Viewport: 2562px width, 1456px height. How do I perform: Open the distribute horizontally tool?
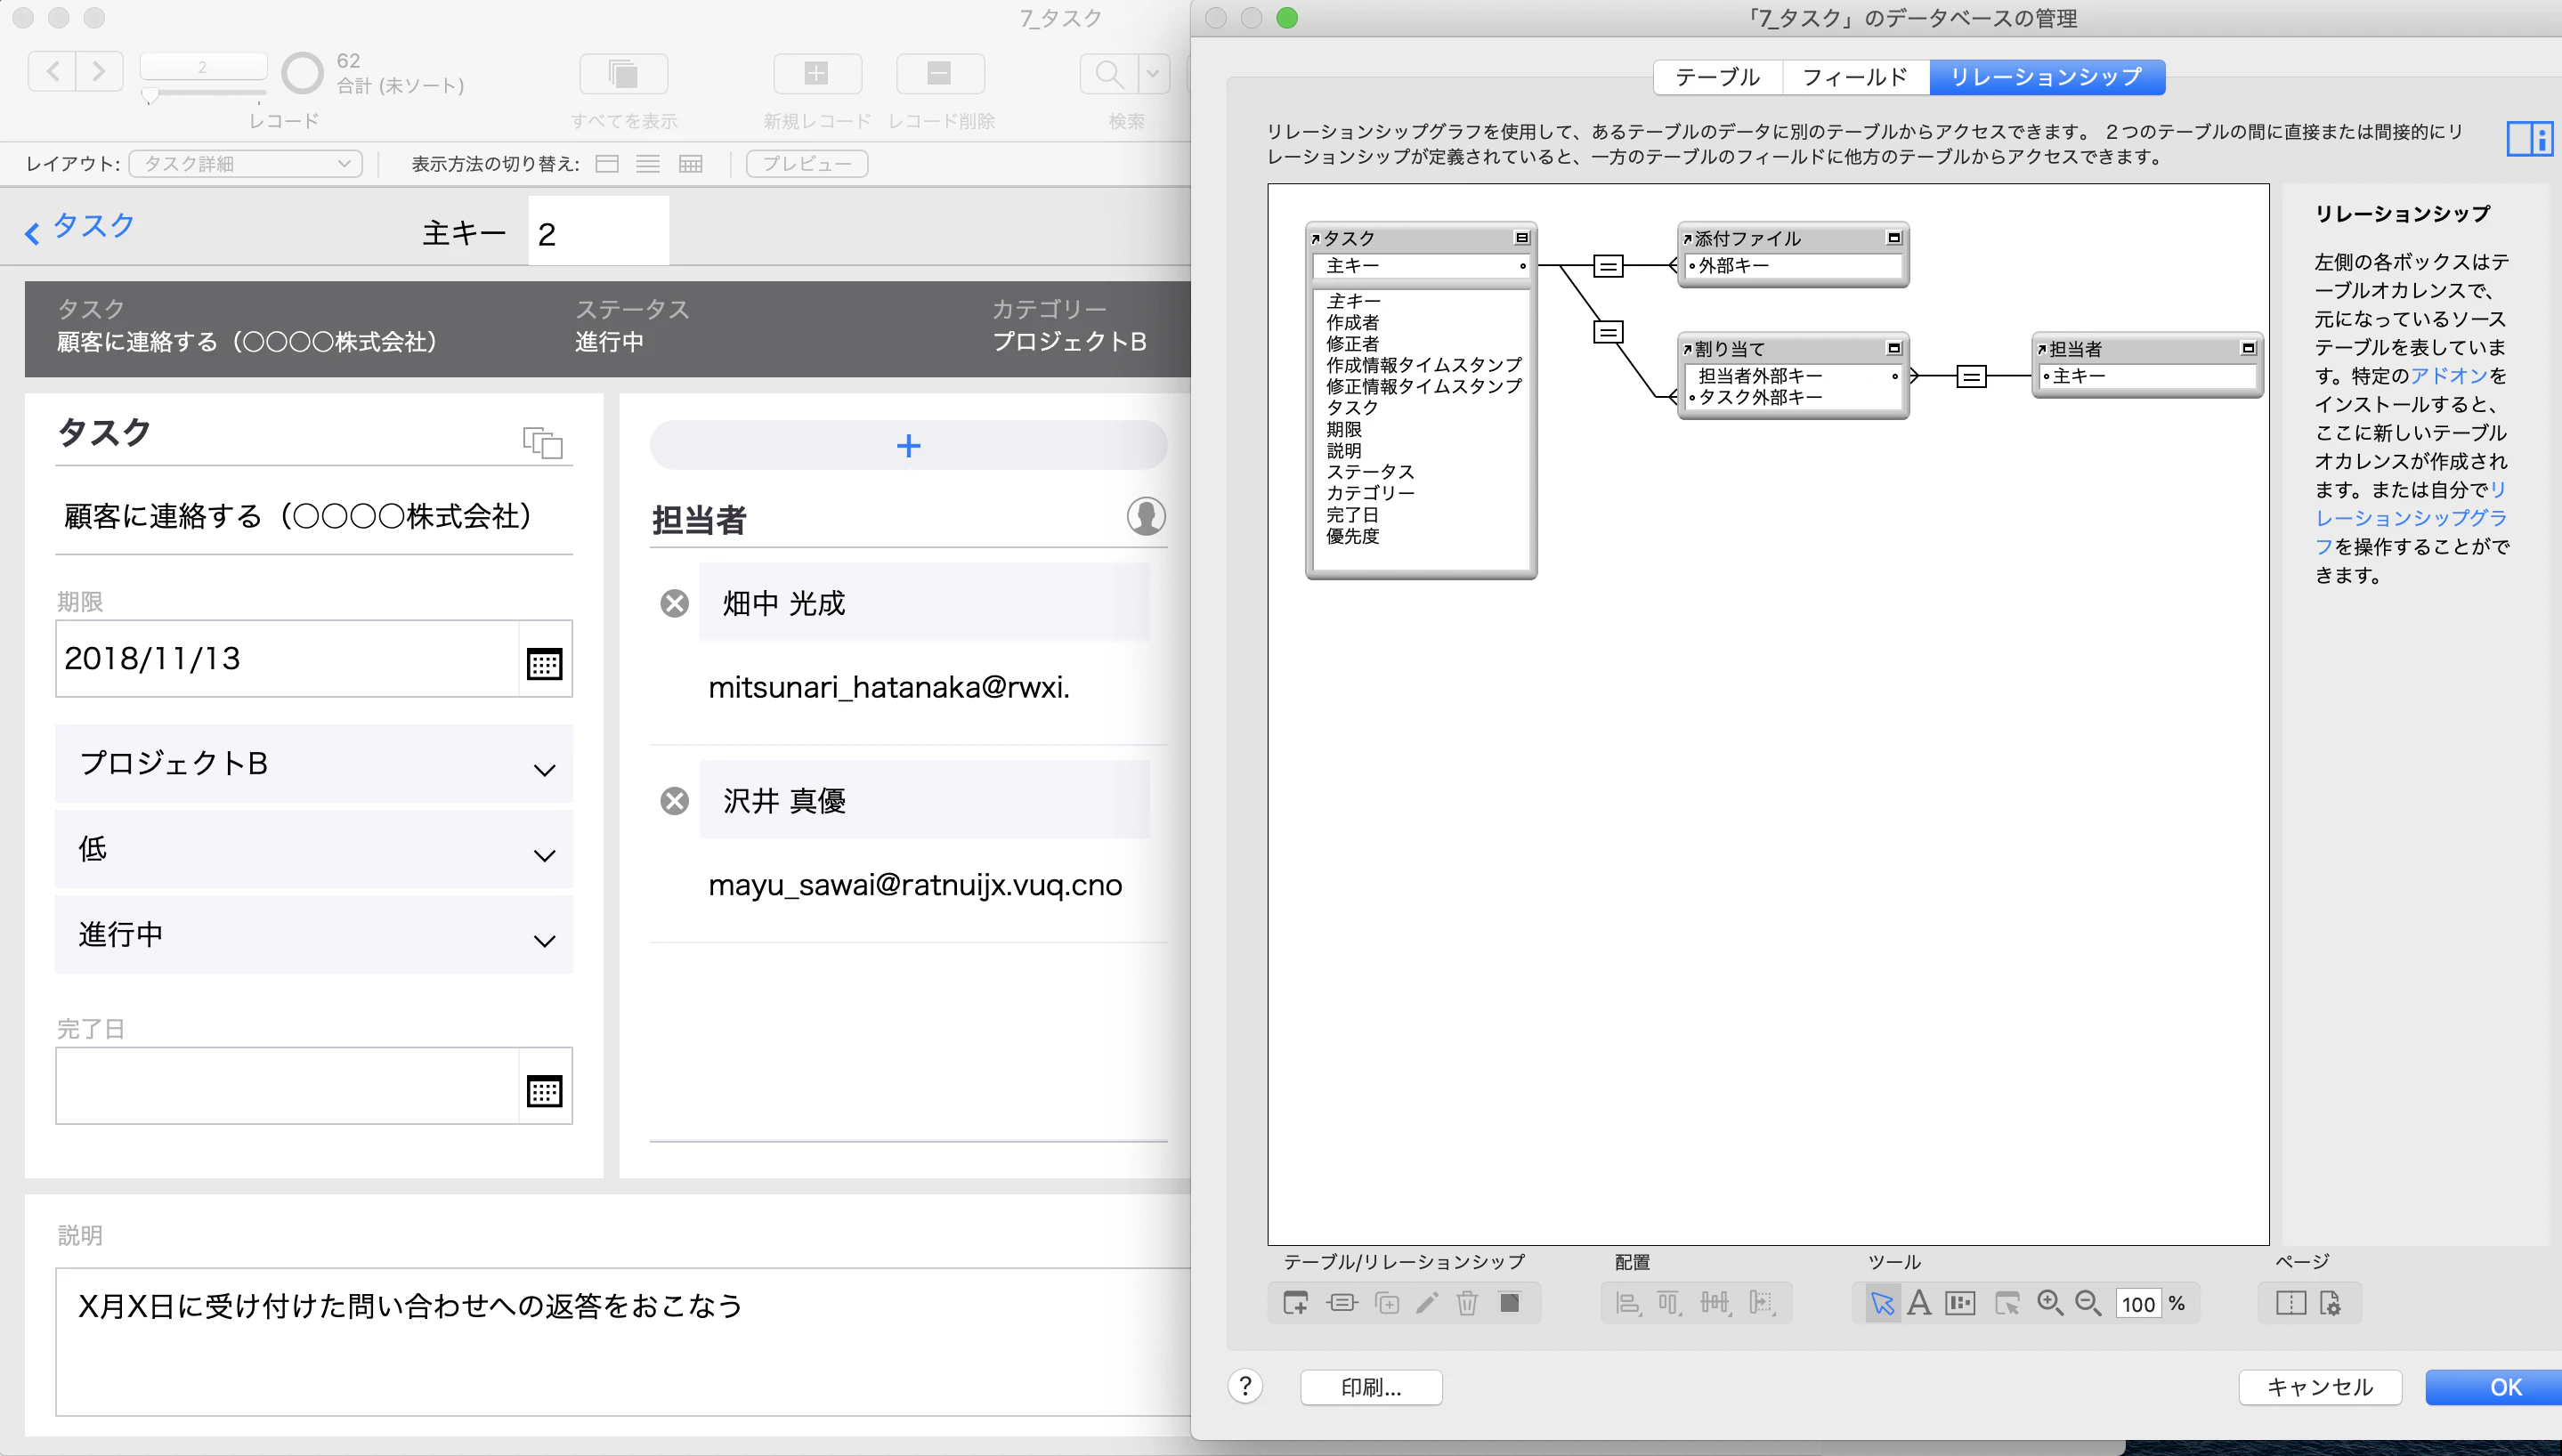[x=1715, y=1303]
